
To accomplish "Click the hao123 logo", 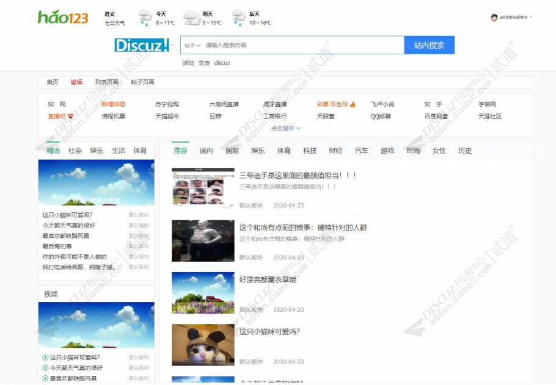I will 63,17.
